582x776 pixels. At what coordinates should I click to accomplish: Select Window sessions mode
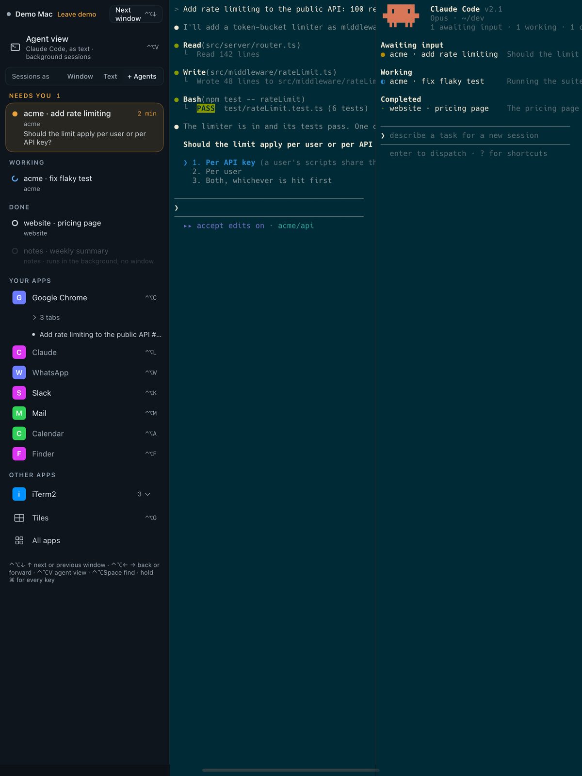coord(80,76)
